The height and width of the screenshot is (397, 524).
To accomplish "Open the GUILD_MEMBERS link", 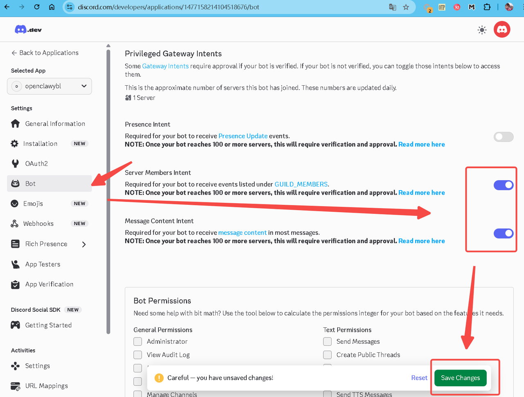I will coord(301,184).
